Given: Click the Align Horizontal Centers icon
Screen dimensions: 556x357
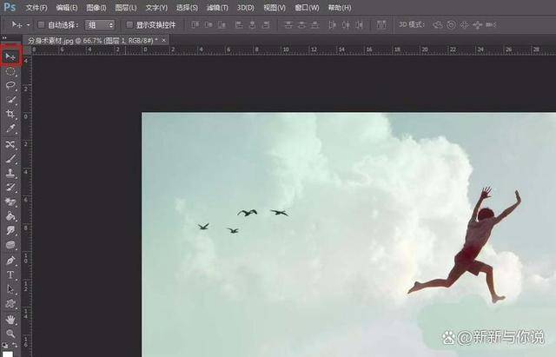Looking at the screenshot, I should pyautogui.click(x=253, y=25).
